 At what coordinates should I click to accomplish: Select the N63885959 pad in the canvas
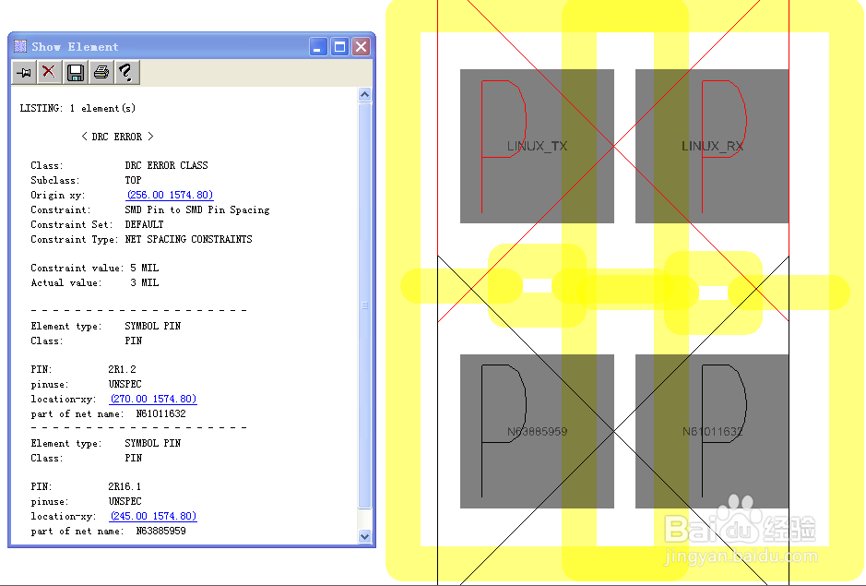[537, 431]
